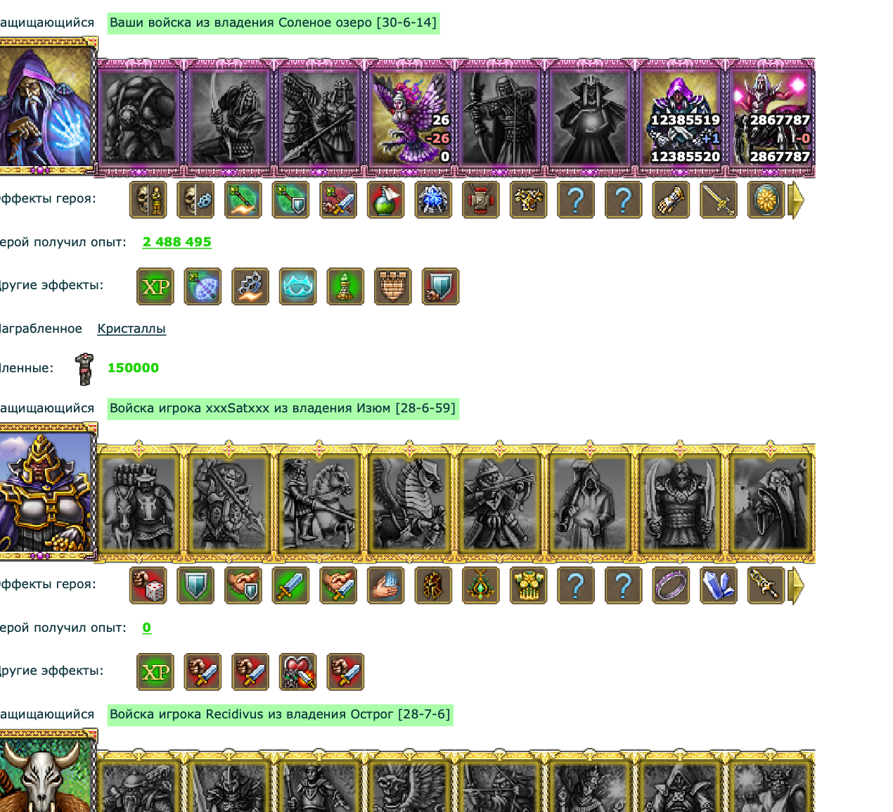Click the green potion flask hero effect
This screenshot has height=812, width=893.
point(386,200)
